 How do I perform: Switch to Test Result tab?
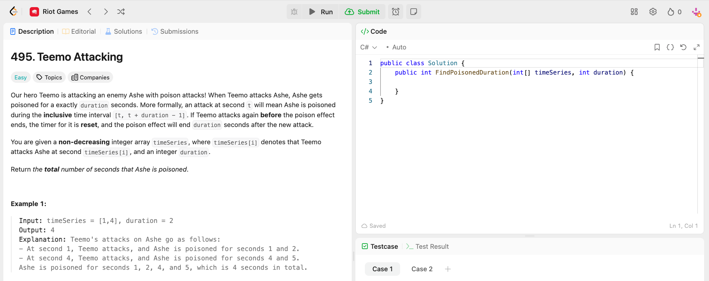coord(428,247)
